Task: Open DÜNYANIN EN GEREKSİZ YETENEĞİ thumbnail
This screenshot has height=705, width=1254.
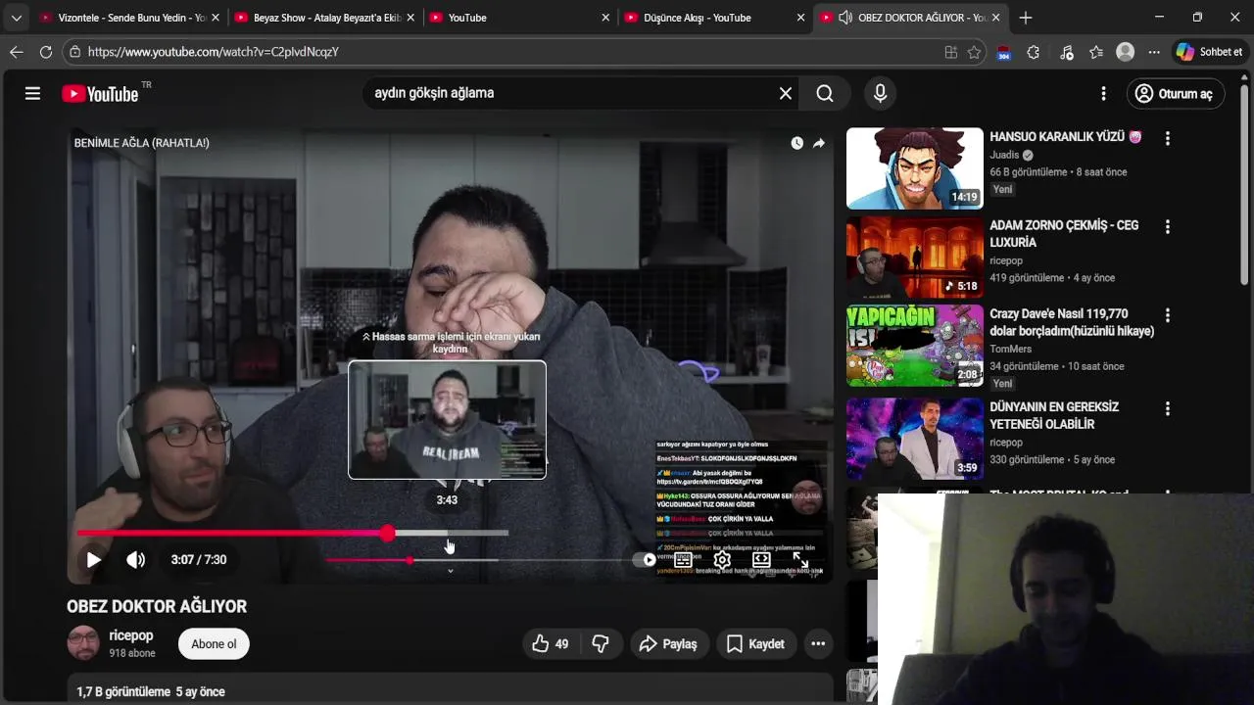Action: pos(915,438)
